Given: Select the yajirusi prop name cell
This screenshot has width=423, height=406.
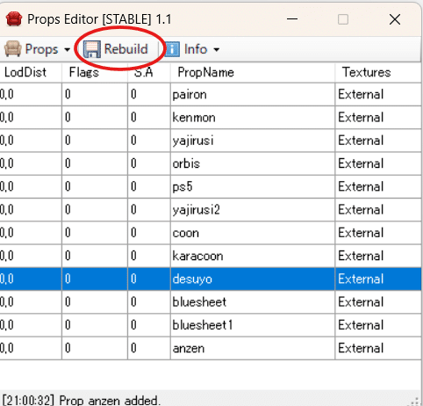Looking at the screenshot, I should [253, 141].
